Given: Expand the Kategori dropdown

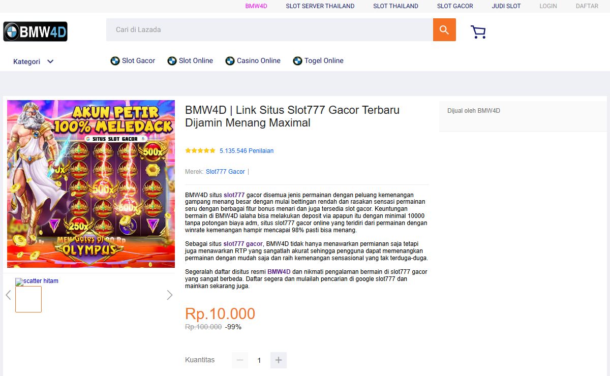Looking at the screenshot, I should point(33,61).
